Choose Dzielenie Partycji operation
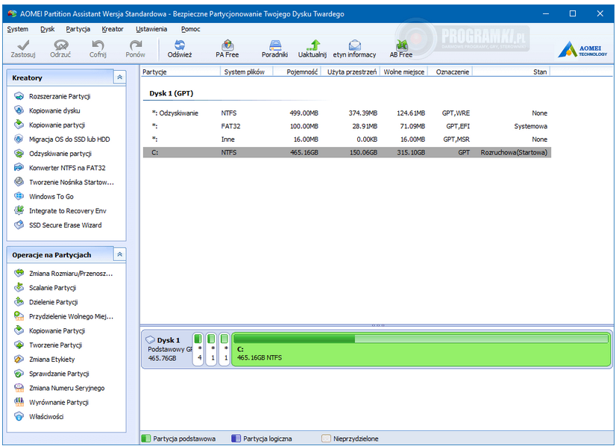Screen dimensions: 616x446 (53, 302)
